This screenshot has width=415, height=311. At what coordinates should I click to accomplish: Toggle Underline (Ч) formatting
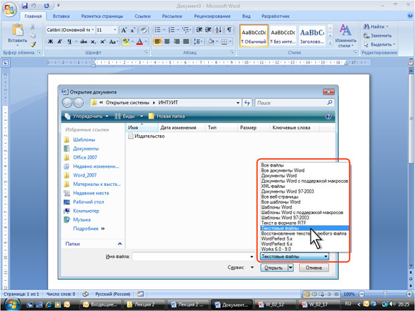[69, 41]
